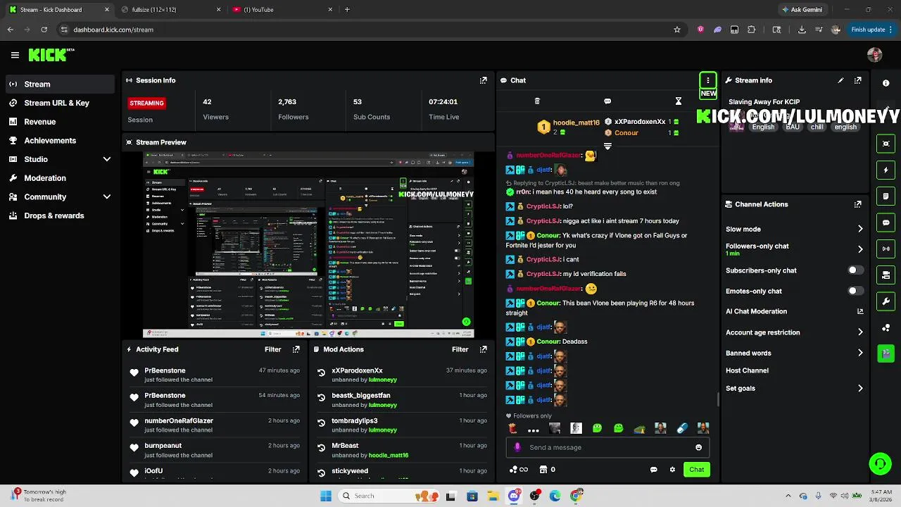This screenshot has height=507, width=901.
Task: Open the Revenue page
Action: tap(59, 122)
